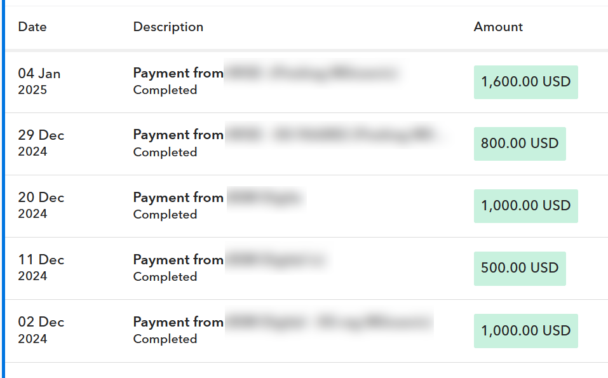608x378 pixels.
Task: Select the 800.00 USD amount badge
Action: [519, 144]
